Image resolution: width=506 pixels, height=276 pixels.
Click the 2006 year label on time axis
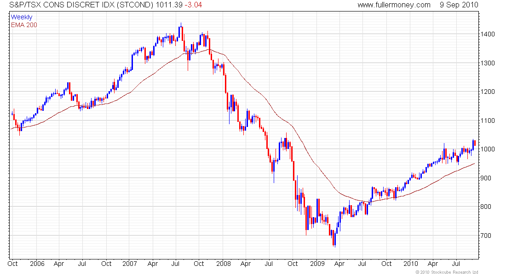pos(37,264)
